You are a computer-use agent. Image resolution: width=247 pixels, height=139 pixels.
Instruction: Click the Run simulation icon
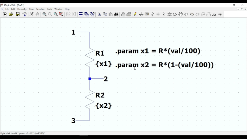[x=5, y=15]
